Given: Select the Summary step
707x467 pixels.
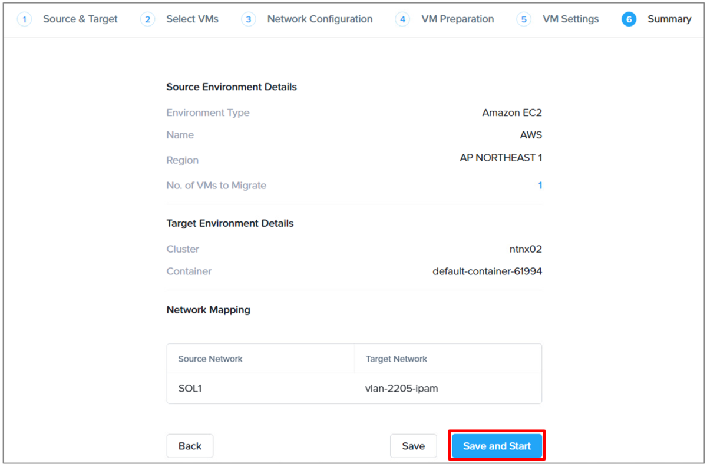Looking at the screenshot, I should pyautogui.click(x=656, y=19).
